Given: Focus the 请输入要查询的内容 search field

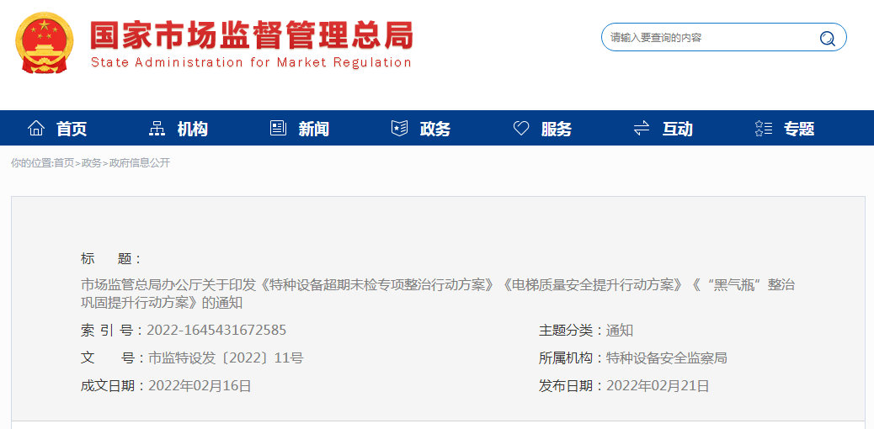Looking at the screenshot, I should click(x=707, y=38).
